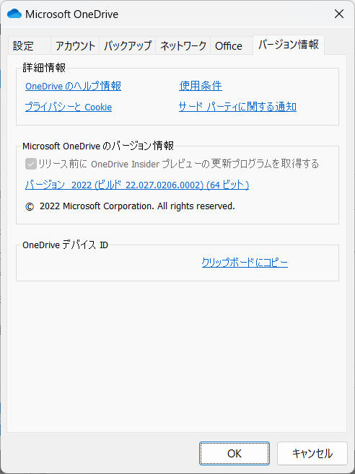Click the 詳細情報 group label
Viewport: 355px width, 474px height.
click(44, 68)
